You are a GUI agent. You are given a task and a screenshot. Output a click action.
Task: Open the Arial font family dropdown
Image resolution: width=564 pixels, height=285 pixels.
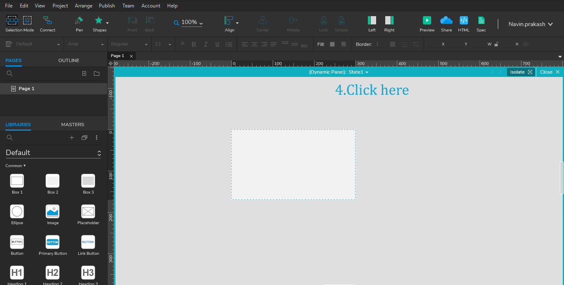click(x=85, y=44)
